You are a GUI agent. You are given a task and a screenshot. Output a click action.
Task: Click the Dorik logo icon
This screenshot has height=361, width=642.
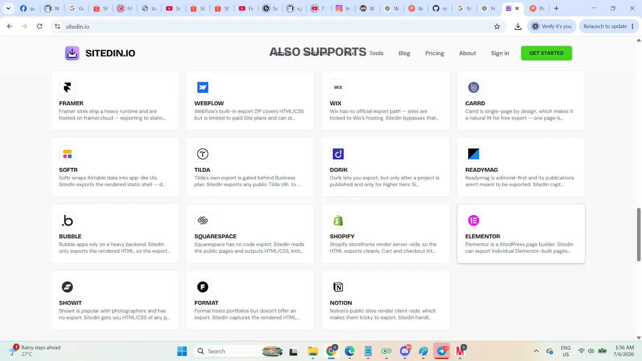(x=338, y=154)
